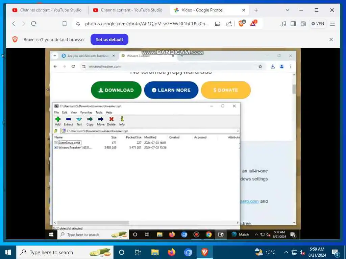Open the Windows Start menu

(8, 252)
